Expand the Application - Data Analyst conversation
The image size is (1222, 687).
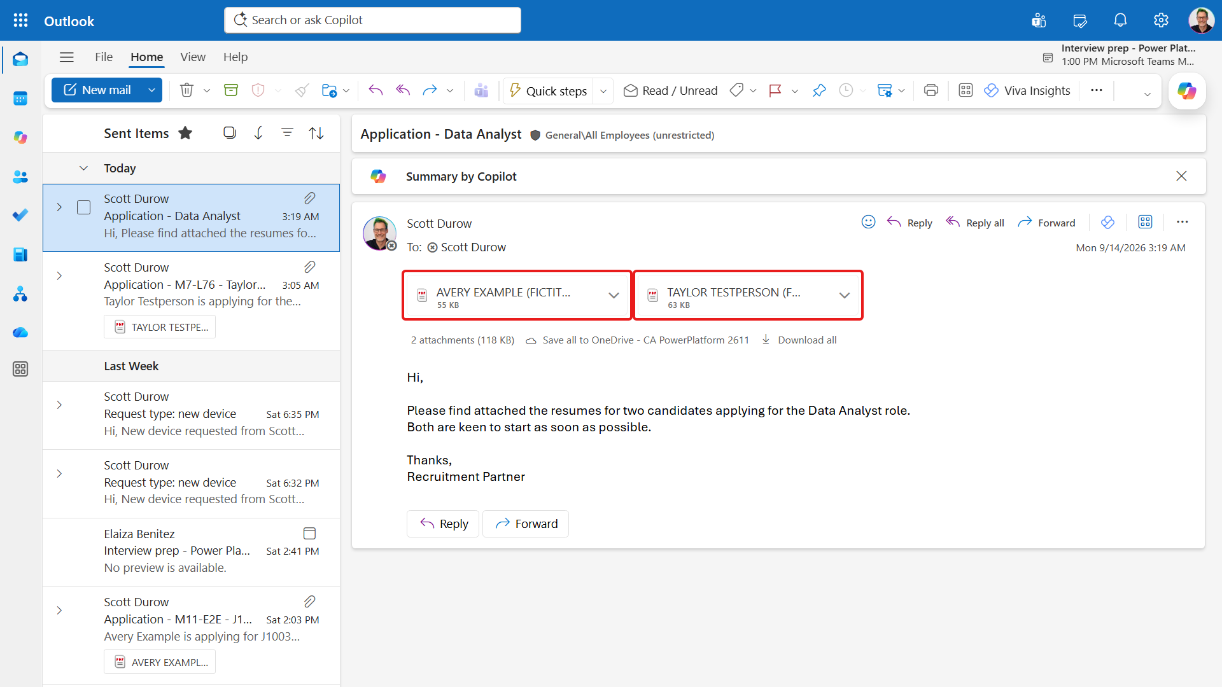59,207
